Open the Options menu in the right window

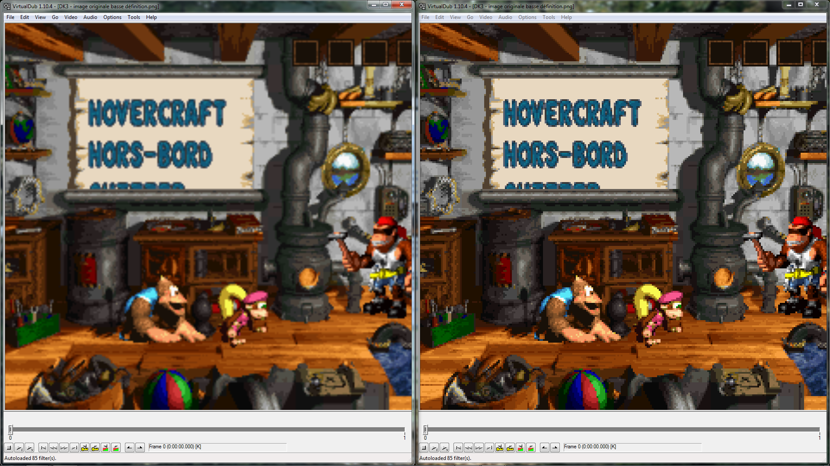[x=527, y=17]
